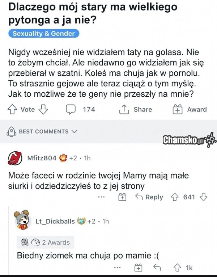This screenshot has height=277, width=217.
Task: Open more options on Lt_Dickballs' comment
Action: click(x=116, y=268)
